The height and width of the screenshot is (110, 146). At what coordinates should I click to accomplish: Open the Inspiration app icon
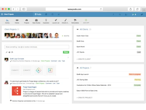(46, 21)
